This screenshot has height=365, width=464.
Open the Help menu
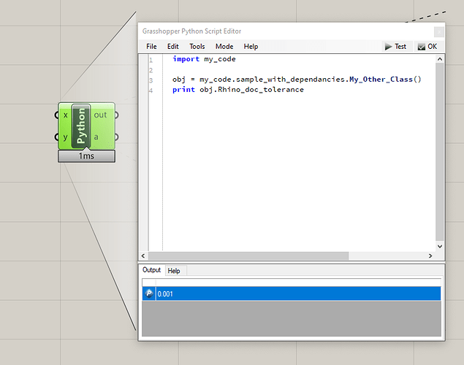click(x=251, y=47)
